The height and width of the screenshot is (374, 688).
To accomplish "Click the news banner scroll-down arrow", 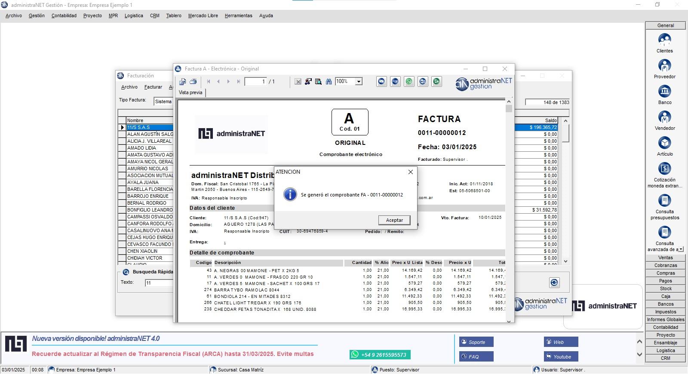I will [x=639, y=355].
